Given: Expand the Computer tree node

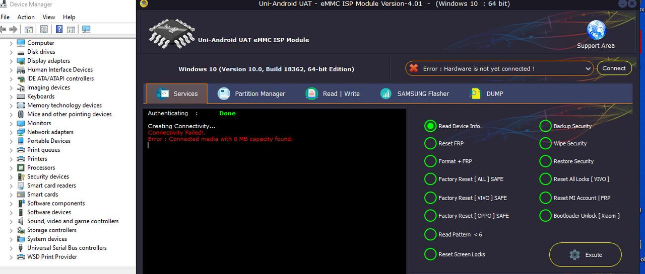Looking at the screenshot, I should coord(11,43).
